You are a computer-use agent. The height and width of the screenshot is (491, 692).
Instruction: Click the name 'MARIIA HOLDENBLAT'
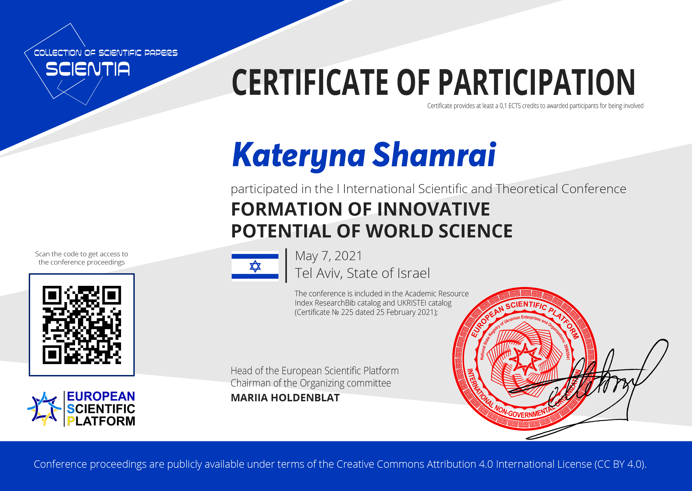(285, 397)
